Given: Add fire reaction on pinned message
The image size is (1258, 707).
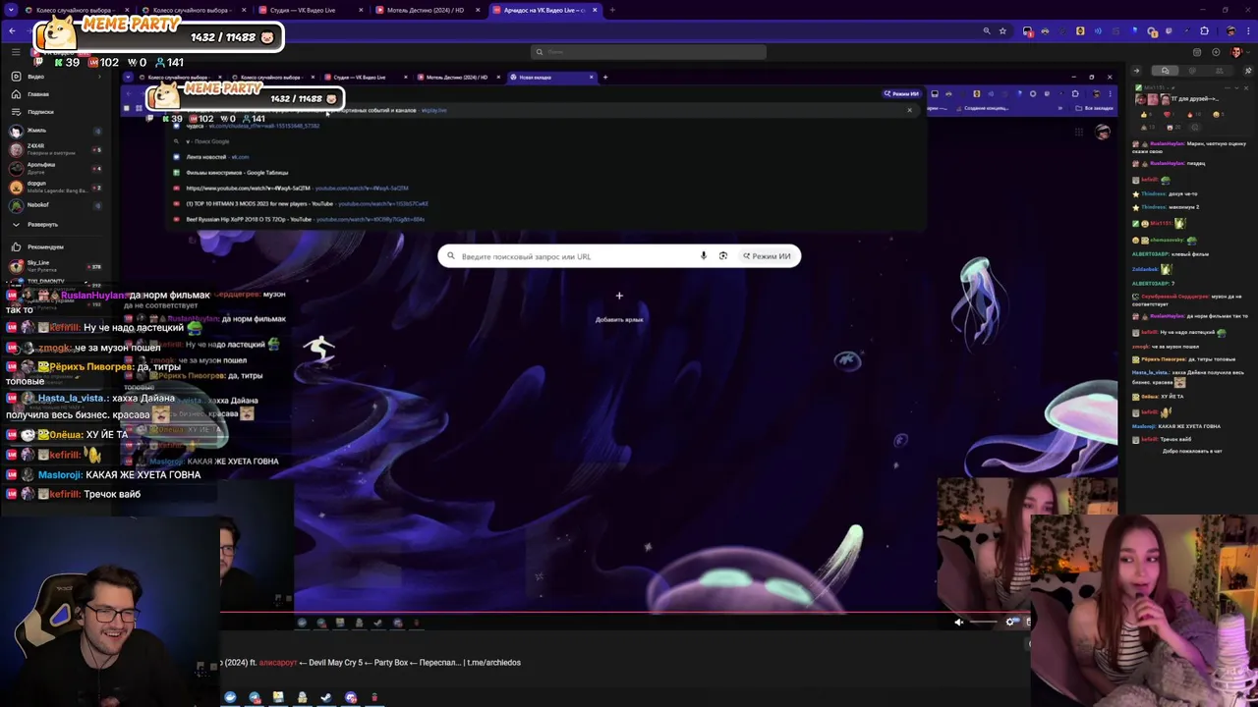Looking at the screenshot, I should (1194, 115).
